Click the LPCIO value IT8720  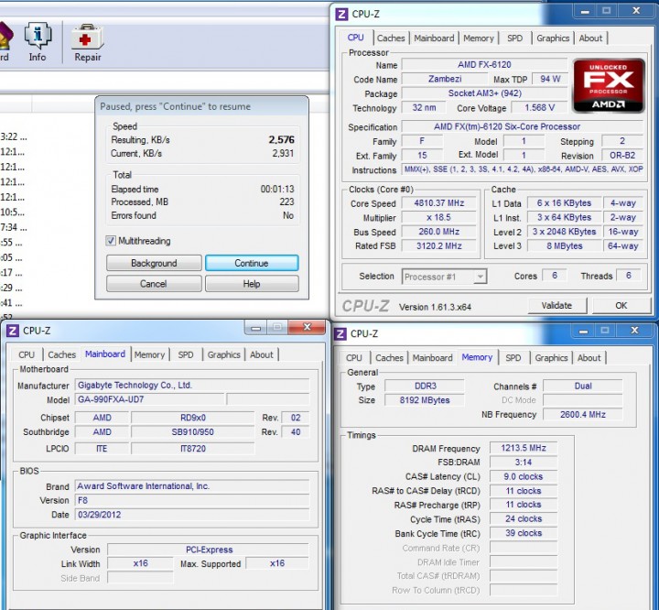point(192,449)
